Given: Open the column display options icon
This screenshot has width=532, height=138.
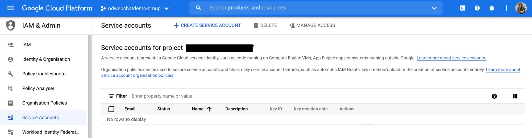Looking at the screenshot, I should tap(515, 96).
